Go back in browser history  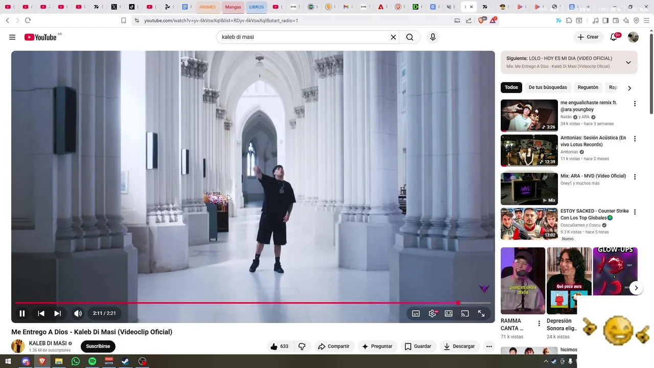(7, 20)
